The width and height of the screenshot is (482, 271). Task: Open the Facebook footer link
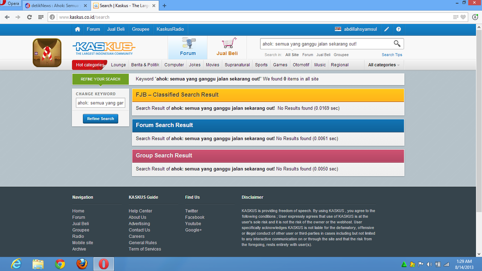(x=195, y=217)
